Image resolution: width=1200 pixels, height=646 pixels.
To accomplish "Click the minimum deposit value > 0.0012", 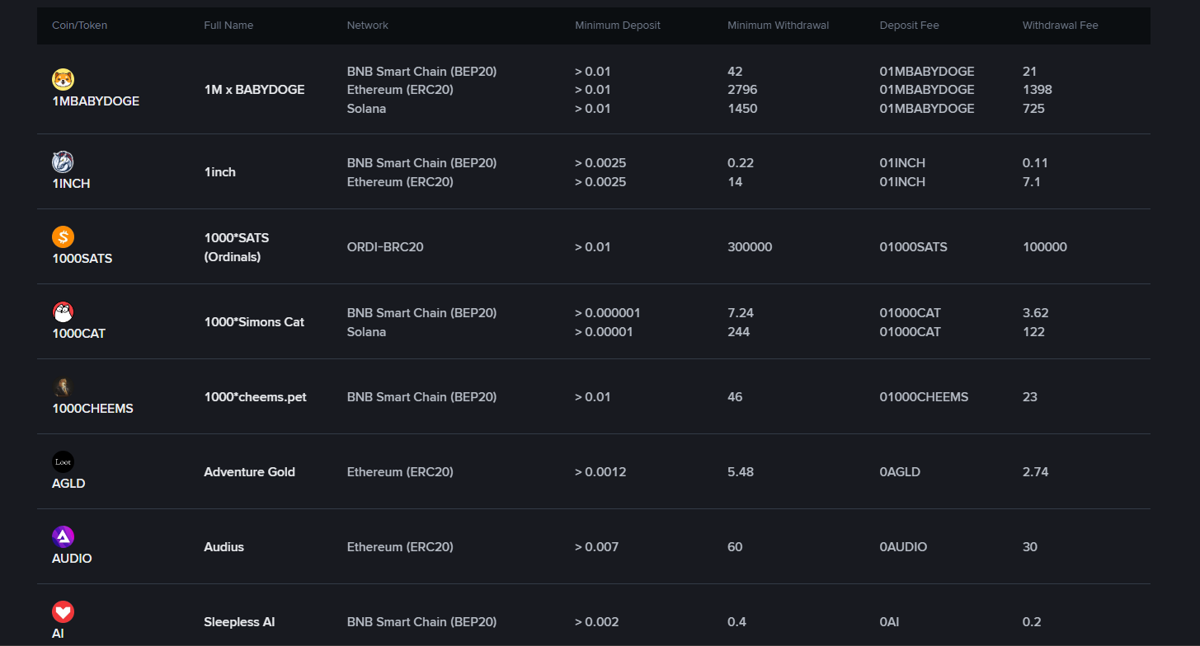I will coord(600,472).
